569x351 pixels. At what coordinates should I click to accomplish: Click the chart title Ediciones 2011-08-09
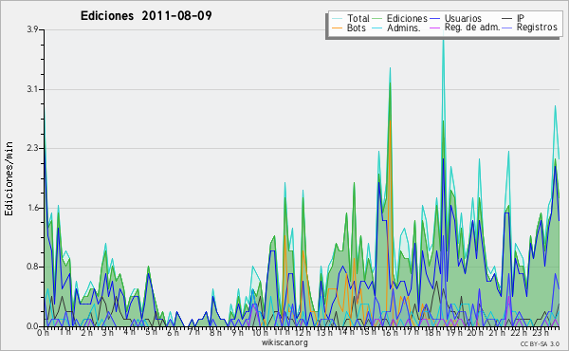tap(146, 16)
